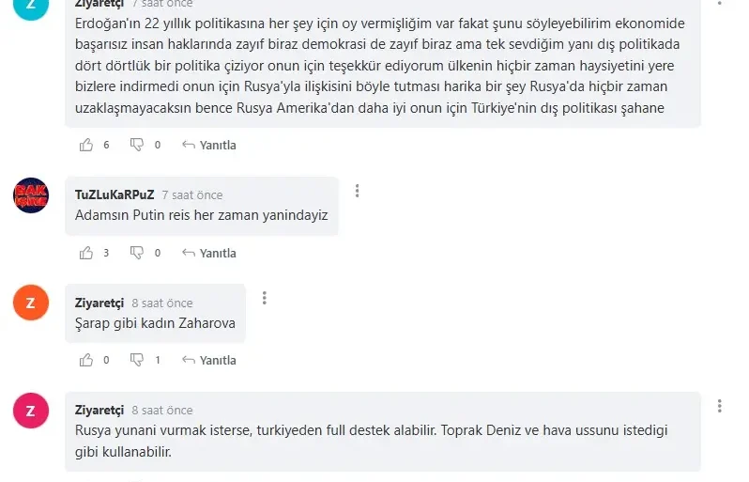The image size is (749, 482).
Task: Open options menu for Zaharova comment
Action: coord(265,298)
